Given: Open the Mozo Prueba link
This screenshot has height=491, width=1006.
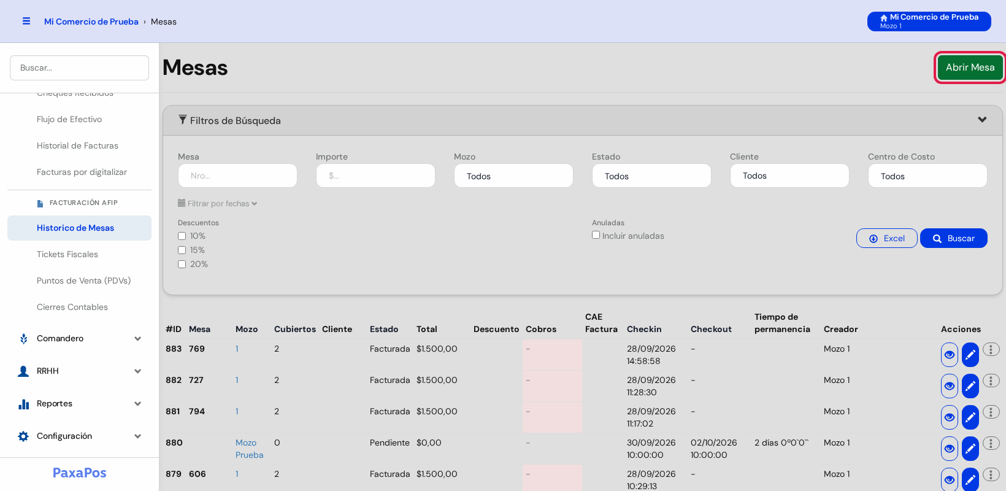Looking at the screenshot, I should coord(249,449).
